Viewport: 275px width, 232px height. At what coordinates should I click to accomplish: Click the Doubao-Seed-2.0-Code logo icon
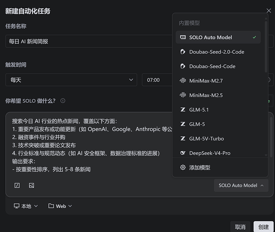pyautogui.click(x=183, y=52)
